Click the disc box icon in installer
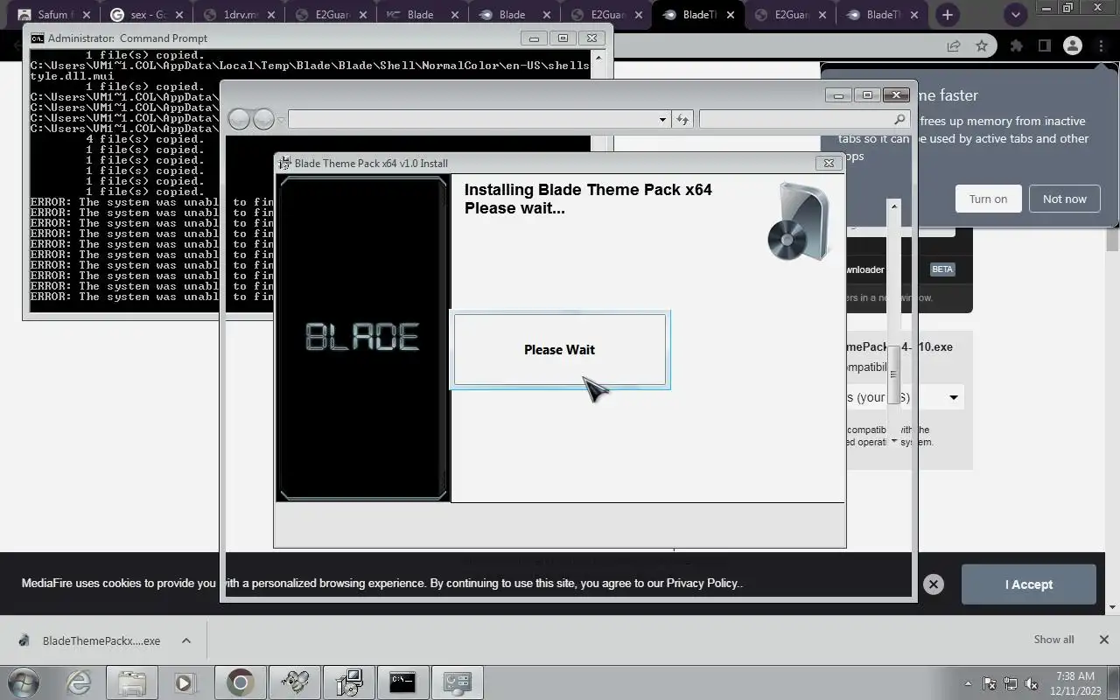The width and height of the screenshot is (1120, 700). point(798,222)
